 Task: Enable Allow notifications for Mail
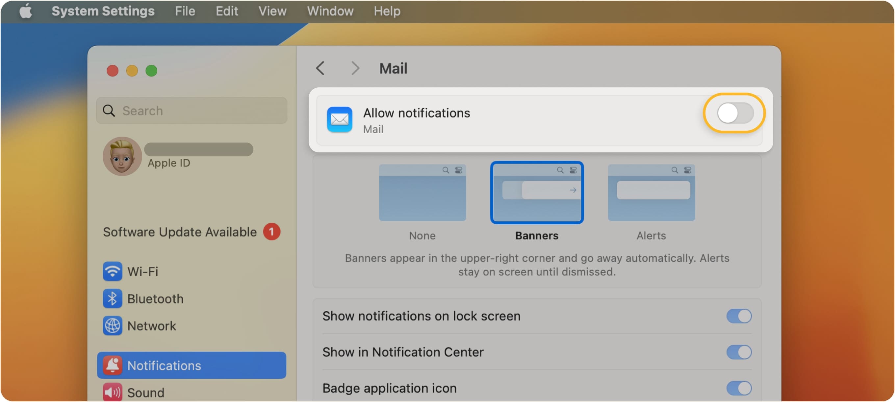point(734,113)
